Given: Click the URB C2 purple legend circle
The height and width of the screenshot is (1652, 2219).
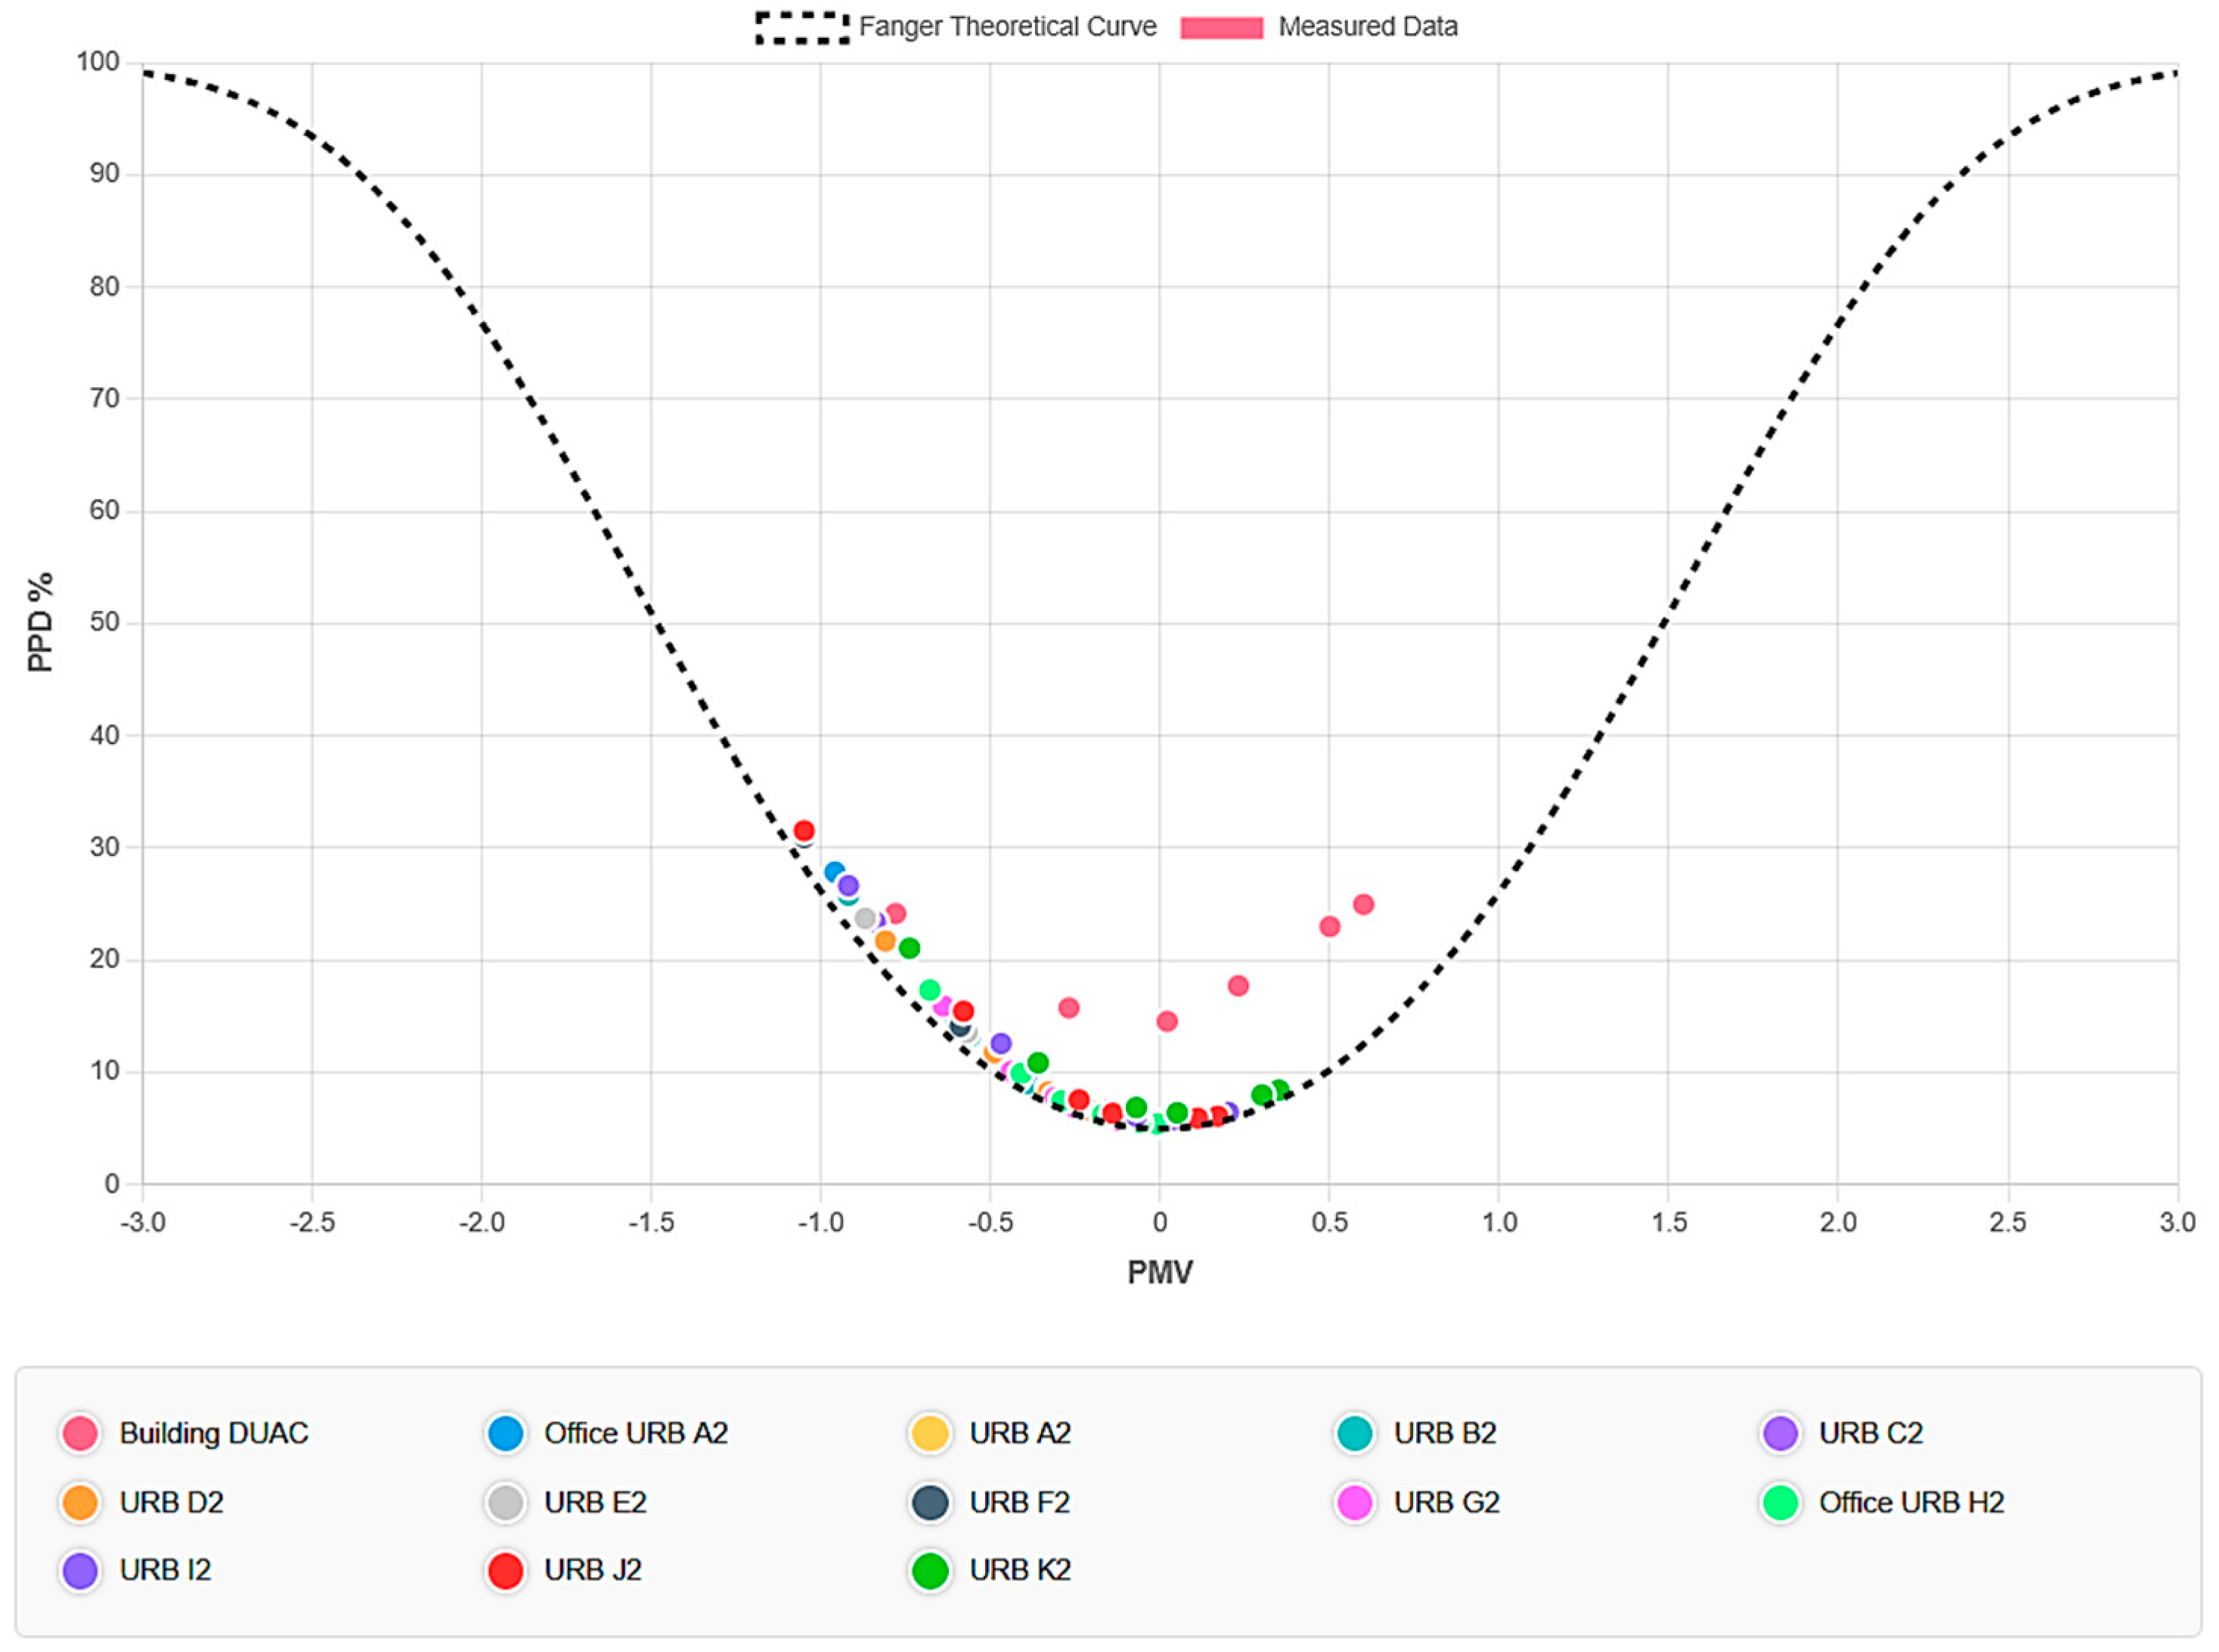Looking at the screenshot, I should [1780, 1433].
